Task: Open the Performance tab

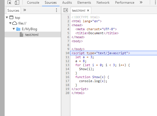Action: (x=125, y=3)
